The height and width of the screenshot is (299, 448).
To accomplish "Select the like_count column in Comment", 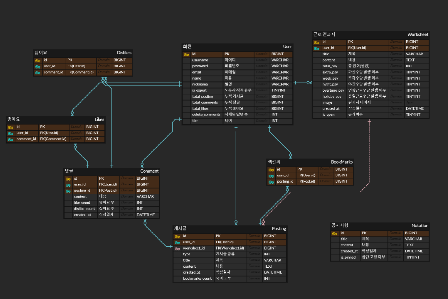I will pyautogui.click(x=112, y=203).
